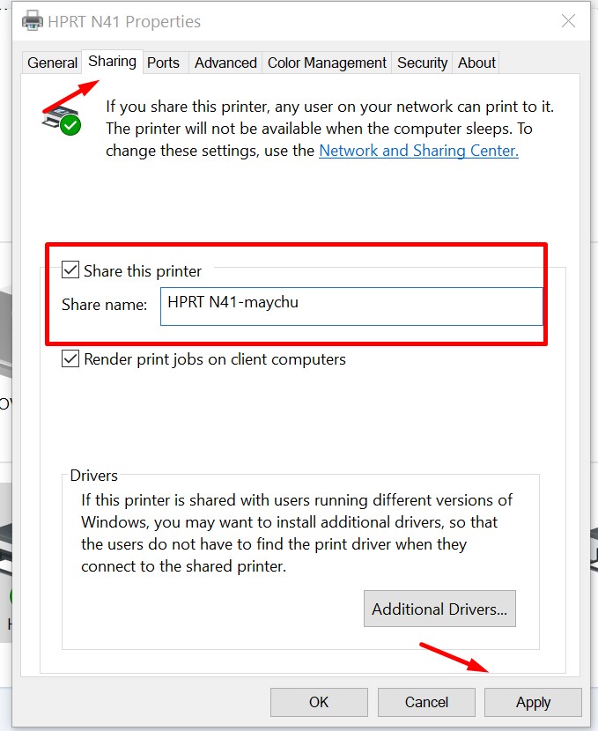The image size is (598, 731).
Task: Uncheck the Share this printer checkbox
Action: (70, 270)
